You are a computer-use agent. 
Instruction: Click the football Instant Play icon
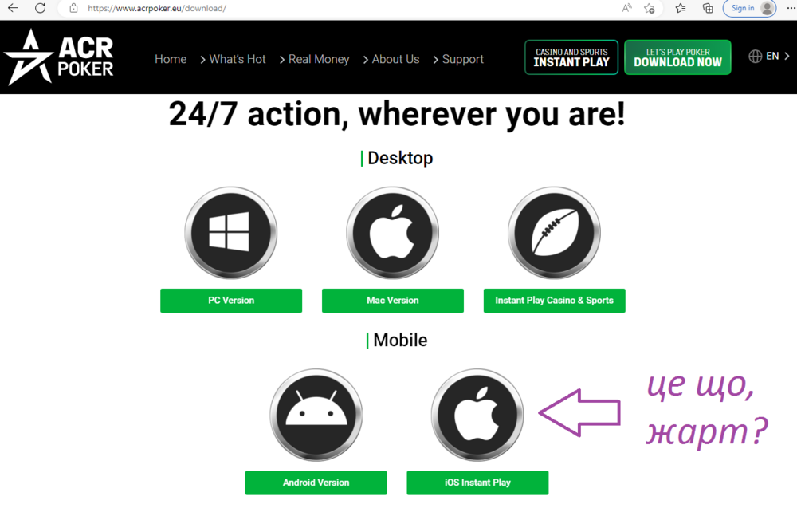tap(554, 233)
